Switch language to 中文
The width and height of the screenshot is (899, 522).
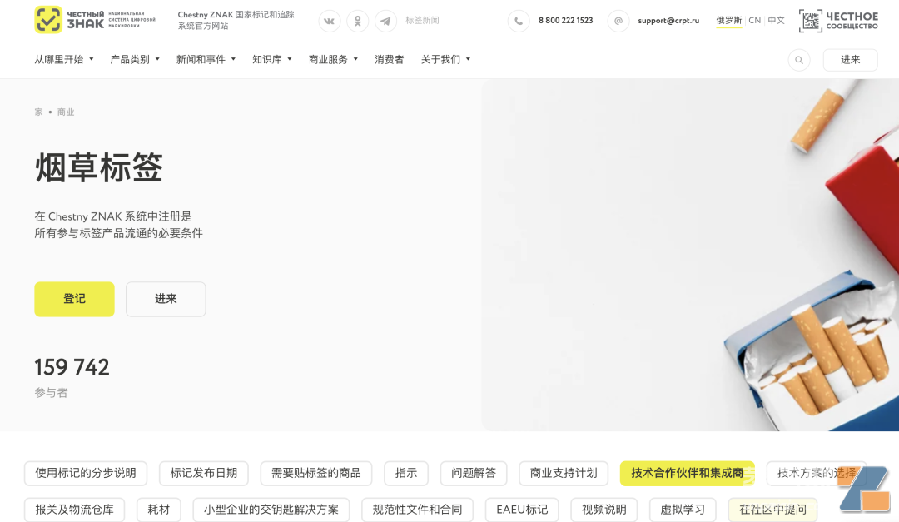point(776,21)
